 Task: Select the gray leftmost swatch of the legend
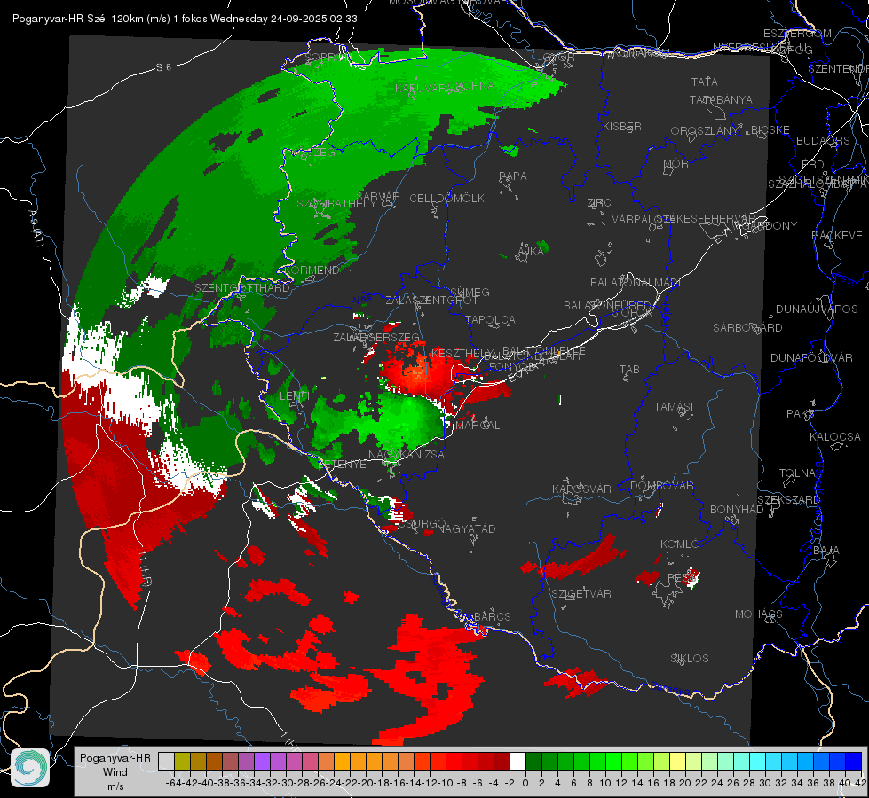(x=166, y=761)
